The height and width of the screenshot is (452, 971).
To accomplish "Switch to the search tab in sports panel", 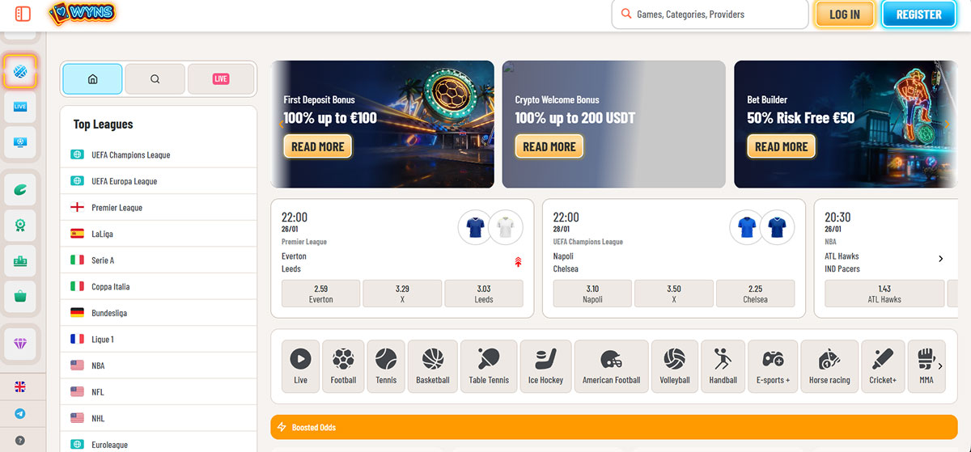I will coord(155,79).
